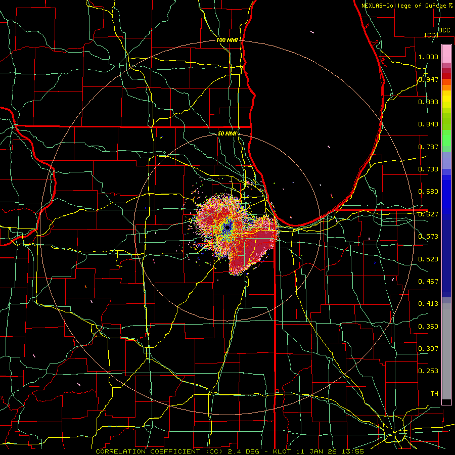Click the 0.947 scale value

tap(428, 79)
